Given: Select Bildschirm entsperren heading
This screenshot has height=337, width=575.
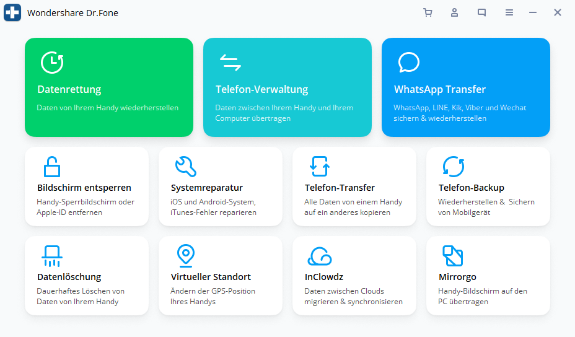Looking at the screenshot, I should pyautogui.click(x=84, y=188).
